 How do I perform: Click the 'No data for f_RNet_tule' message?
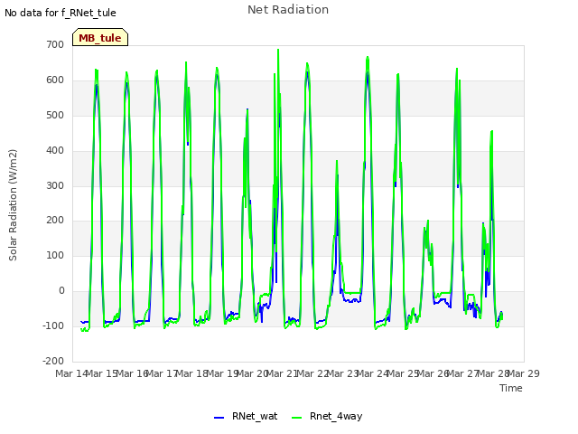coord(61,13)
